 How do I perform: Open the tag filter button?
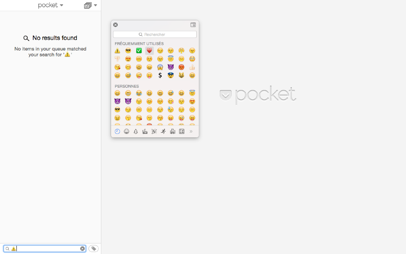coord(93,249)
